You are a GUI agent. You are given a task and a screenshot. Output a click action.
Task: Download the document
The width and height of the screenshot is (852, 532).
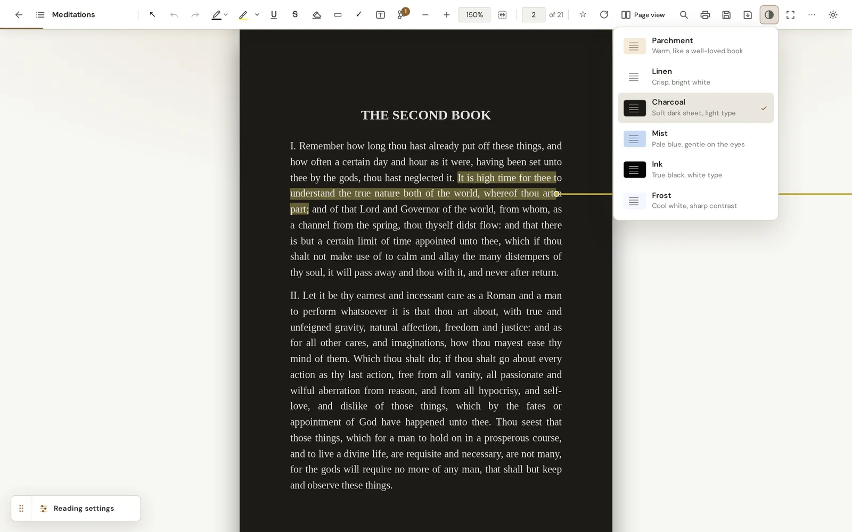(x=748, y=15)
